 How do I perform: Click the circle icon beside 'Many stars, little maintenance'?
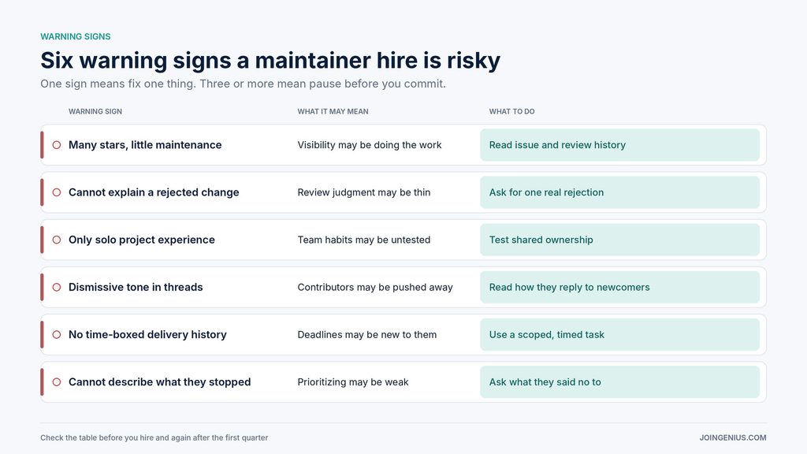pos(57,145)
